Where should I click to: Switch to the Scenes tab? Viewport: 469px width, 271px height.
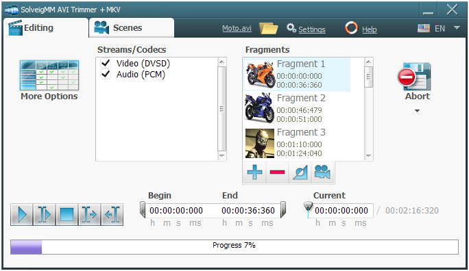point(132,28)
